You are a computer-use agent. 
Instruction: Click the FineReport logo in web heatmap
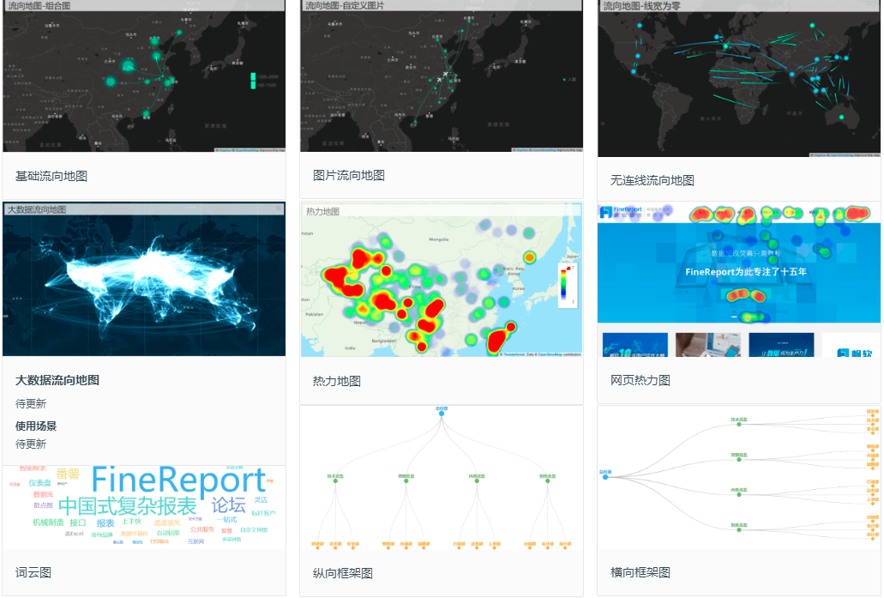pos(622,212)
